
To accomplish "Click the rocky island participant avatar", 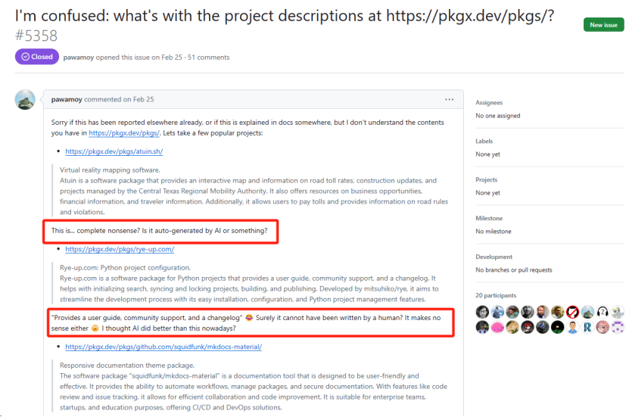I will [587, 312].
